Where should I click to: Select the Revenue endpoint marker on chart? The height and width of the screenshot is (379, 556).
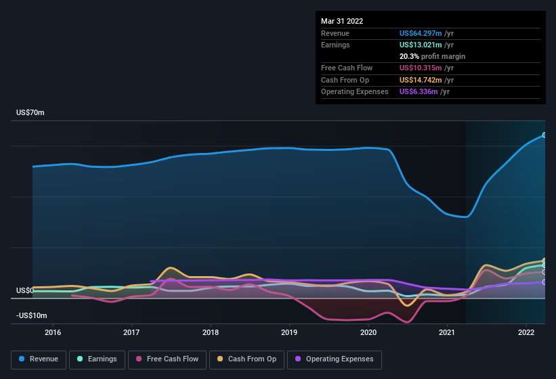point(544,135)
